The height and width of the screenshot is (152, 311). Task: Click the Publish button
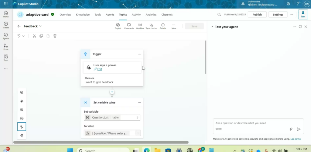257,15
